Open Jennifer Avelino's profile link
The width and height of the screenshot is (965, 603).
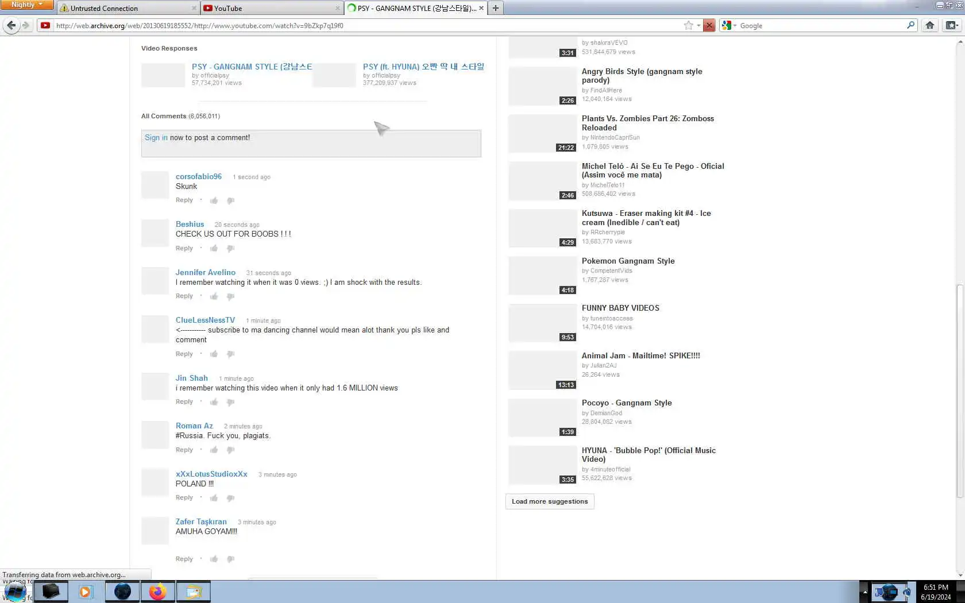click(206, 272)
